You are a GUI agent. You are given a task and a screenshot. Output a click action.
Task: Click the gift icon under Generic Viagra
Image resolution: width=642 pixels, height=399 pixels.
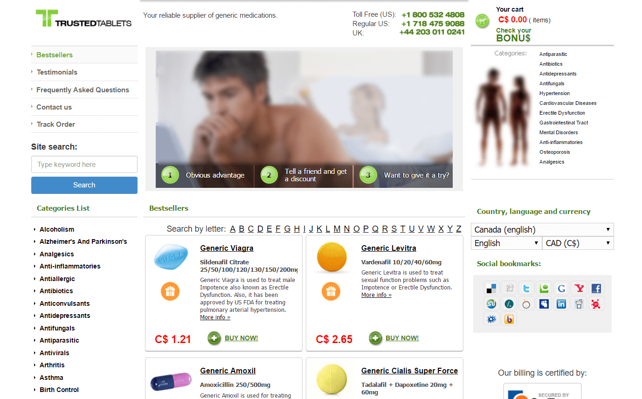pyautogui.click(x=170, y=291)
